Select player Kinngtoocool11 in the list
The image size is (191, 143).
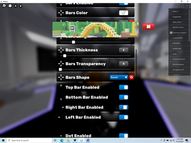point(178,70)
